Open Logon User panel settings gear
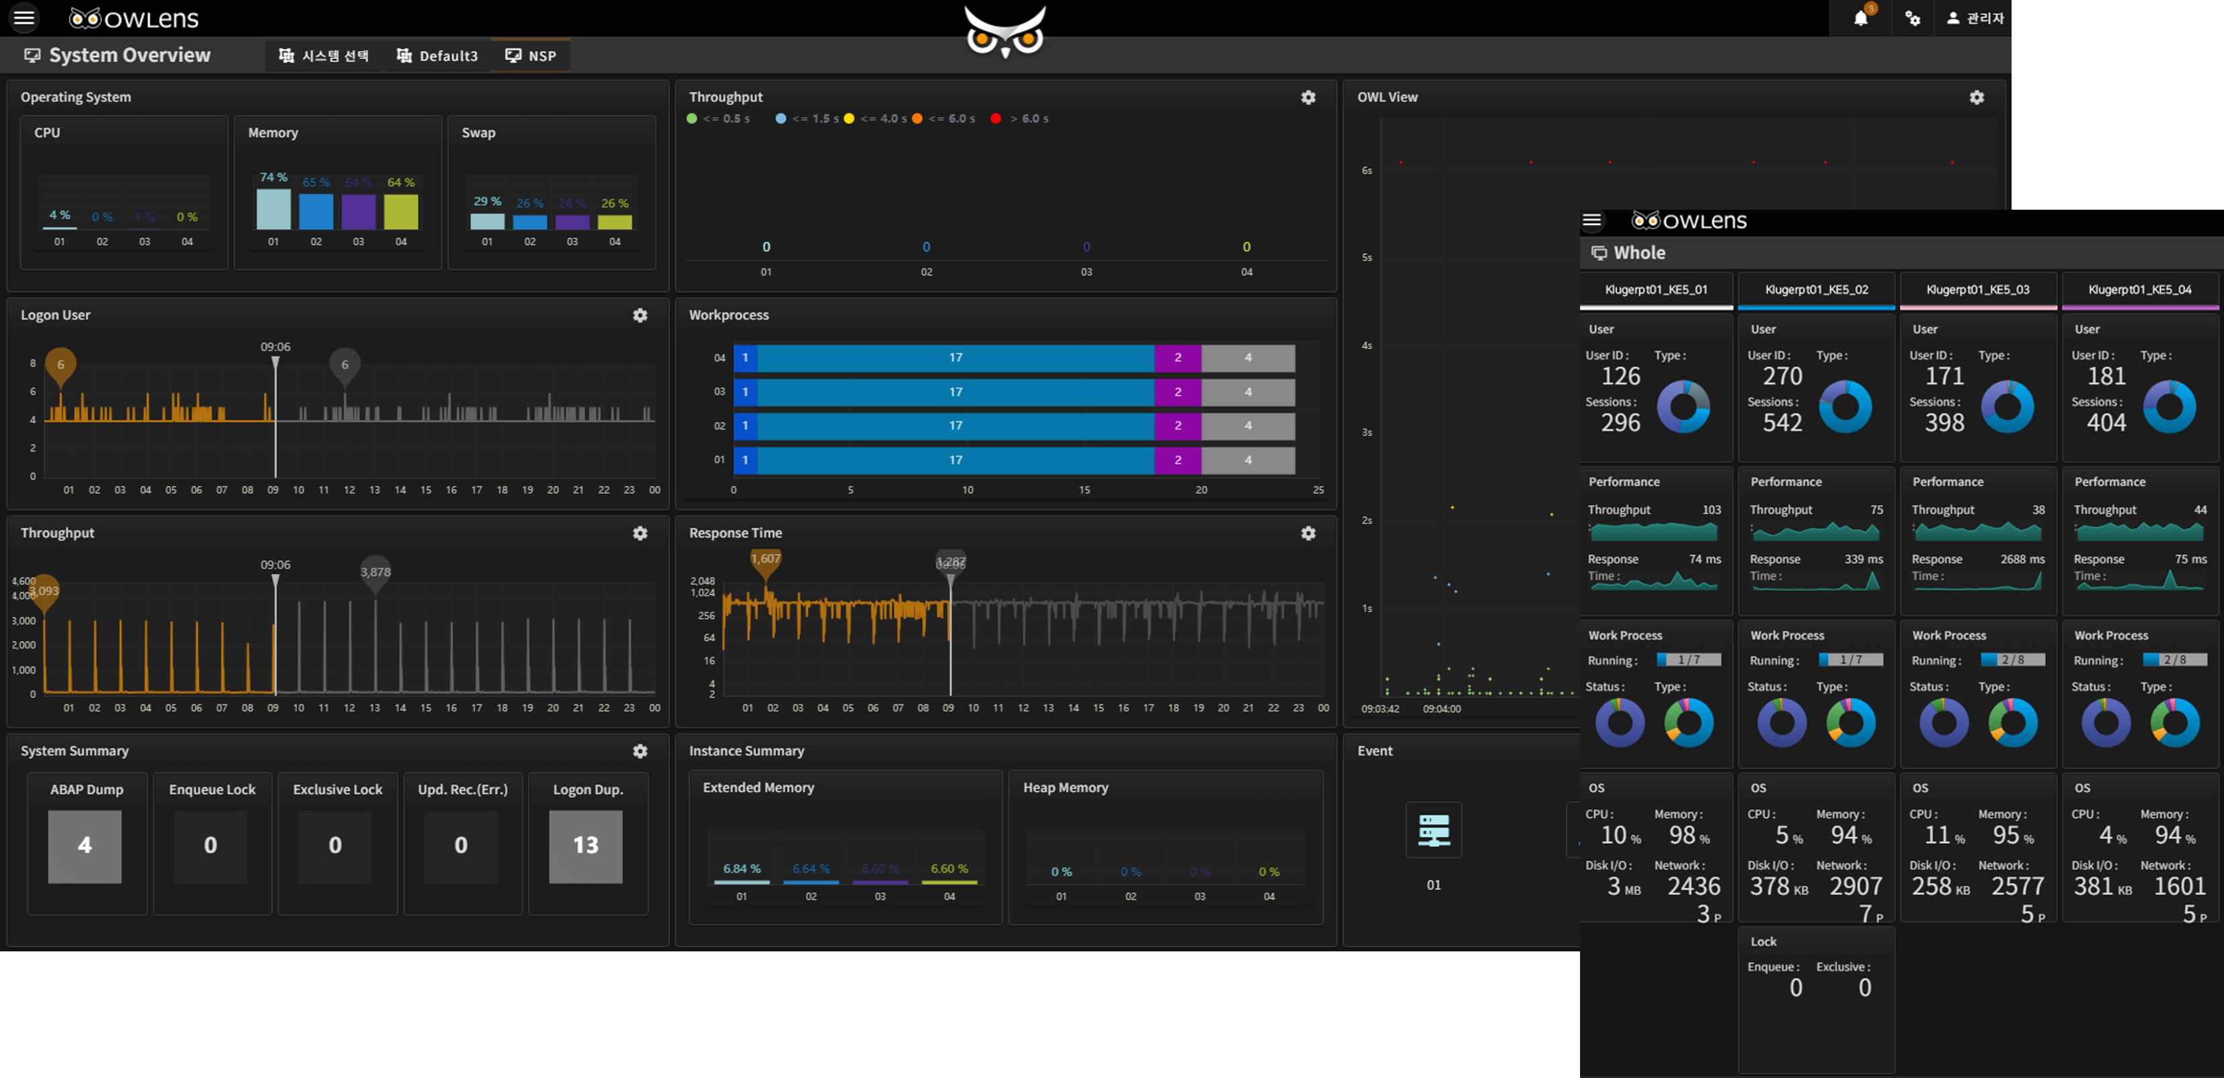The image size is (2224, 1078). click(640, 316)
